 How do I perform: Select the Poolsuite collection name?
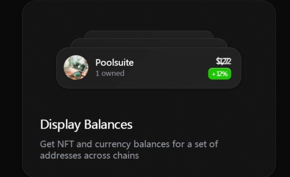coord(115,63)
